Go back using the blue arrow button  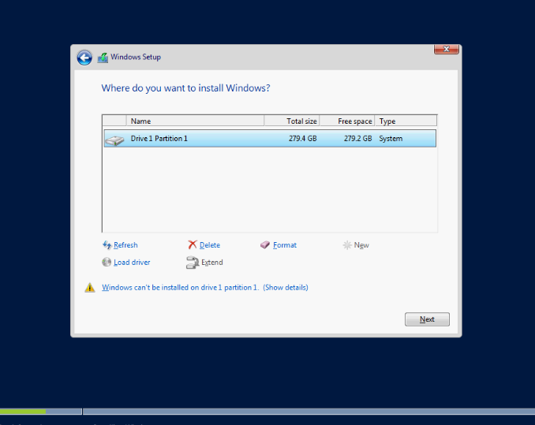pyautogui.click(x=84, y=58)
